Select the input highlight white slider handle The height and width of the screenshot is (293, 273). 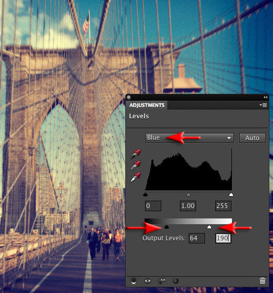231,194
